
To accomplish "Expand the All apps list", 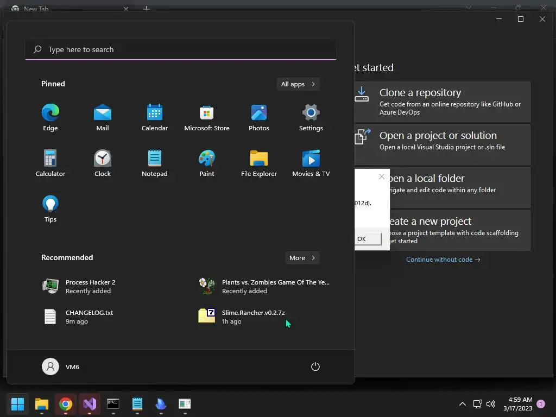I will (x=298, y=84).
